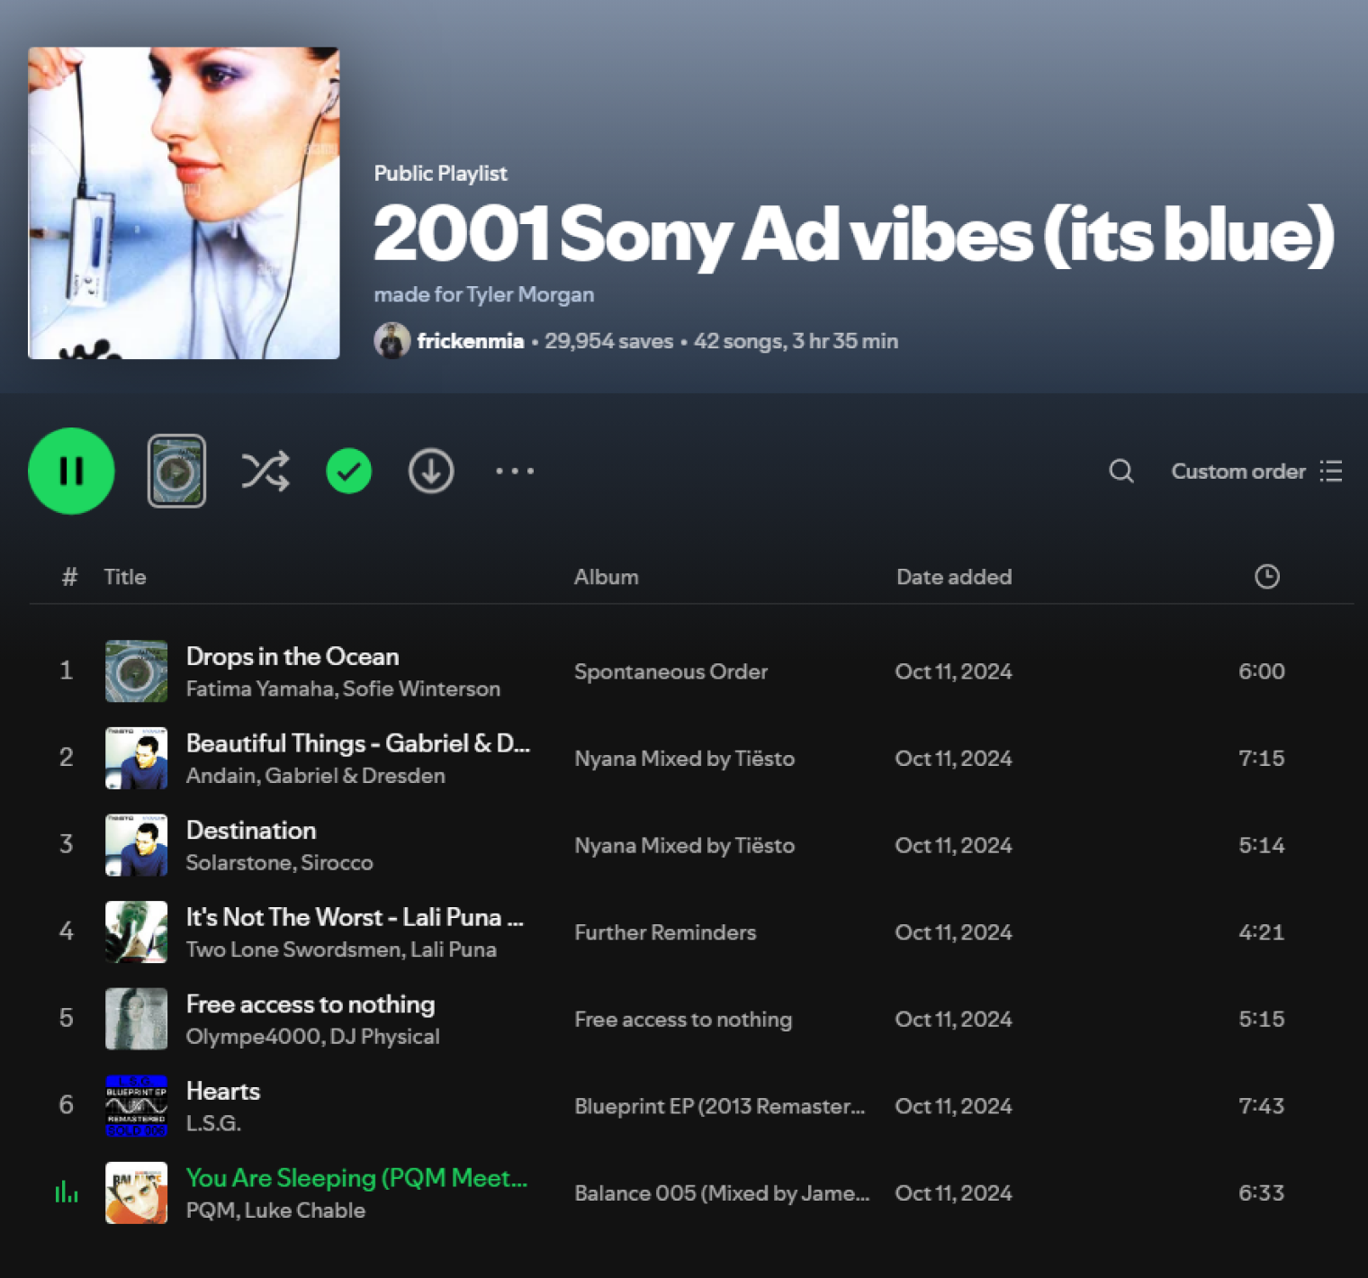Open the playlist cover art image
This screenshot has height=1278, width=1368.
click(x=184, y=202)
